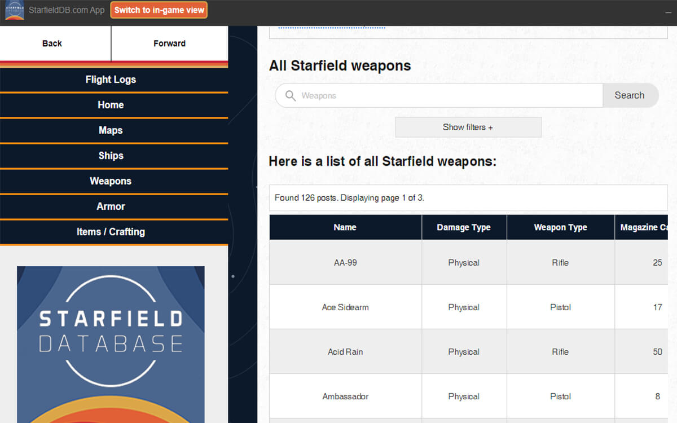Click Physical in the Ace Sidearm row
Image resolution: width=677 pixels, height=423 pixels.
pos(464,307)
